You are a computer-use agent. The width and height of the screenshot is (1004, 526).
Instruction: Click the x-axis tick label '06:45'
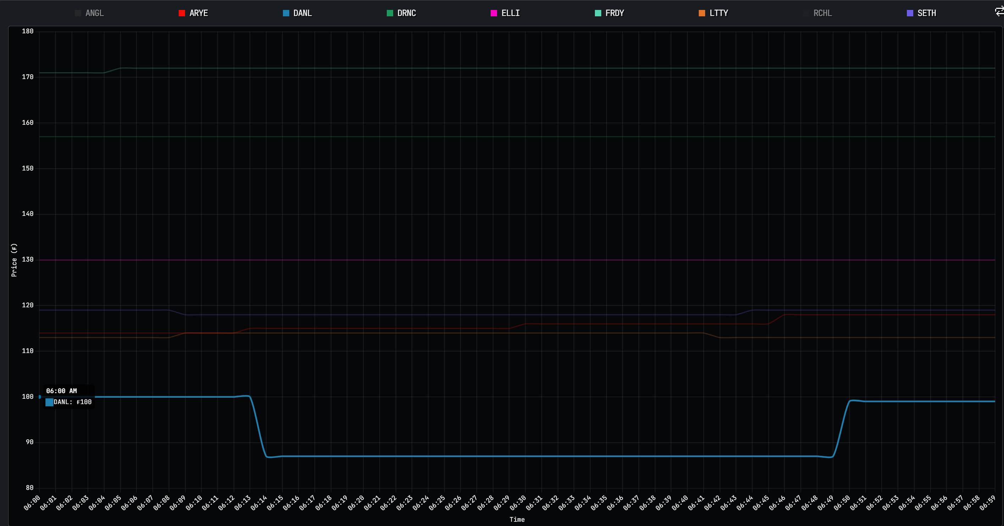pos(760,503)
